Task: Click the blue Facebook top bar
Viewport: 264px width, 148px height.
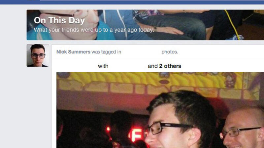Action: click(x=132, y=2)
